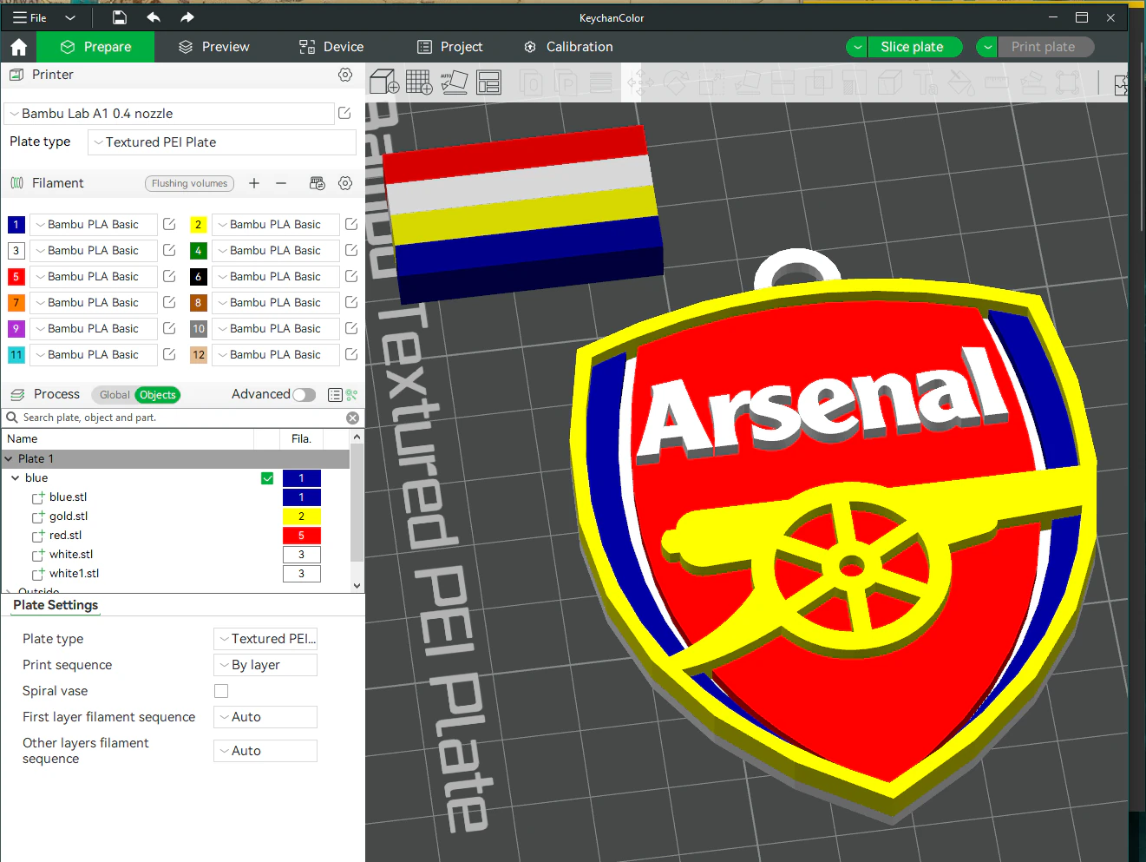Edit filament 1 preset icon

(169, 224)
